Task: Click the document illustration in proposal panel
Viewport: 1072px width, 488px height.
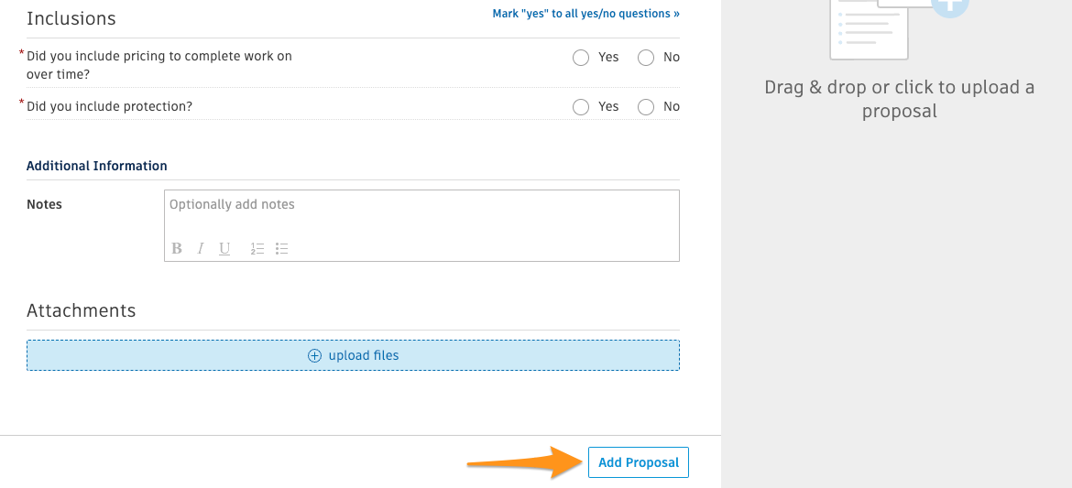Action: [x=869, y=30]
